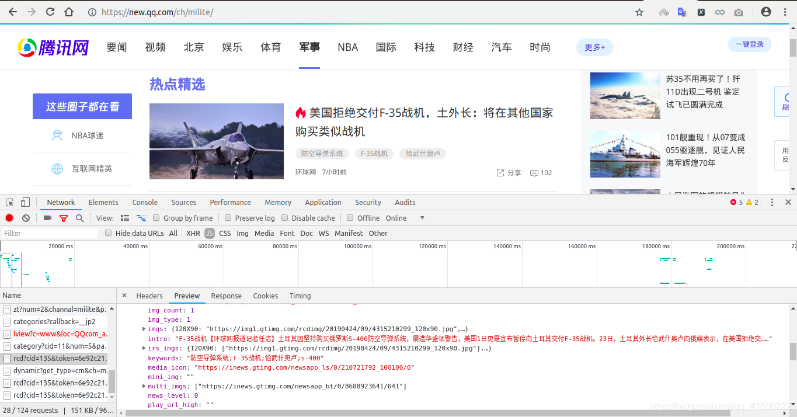Stop recording the network log
This screenshot has height=417, width=797.
[x=9, y=218]
